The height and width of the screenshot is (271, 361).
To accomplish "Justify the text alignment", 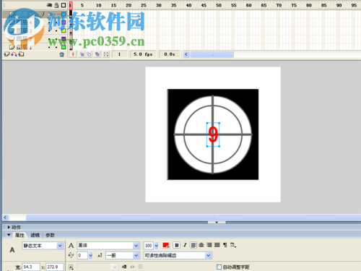I will tap(217, 245).
